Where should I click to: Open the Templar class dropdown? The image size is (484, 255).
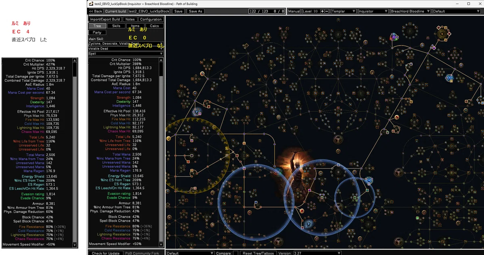point(343,11)
